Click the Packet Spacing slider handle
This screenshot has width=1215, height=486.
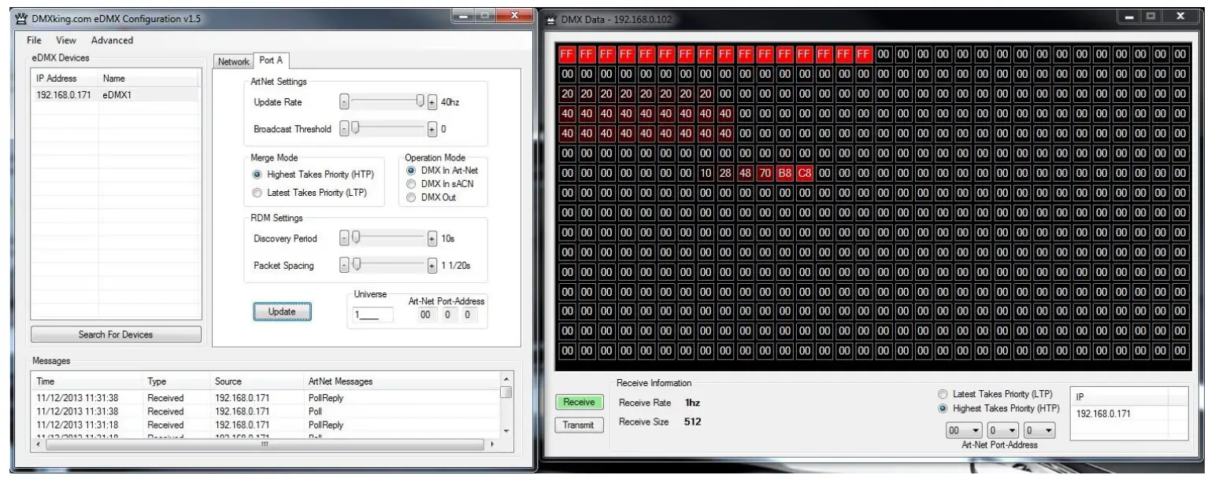pyautogui.click(x=355, y=264)
